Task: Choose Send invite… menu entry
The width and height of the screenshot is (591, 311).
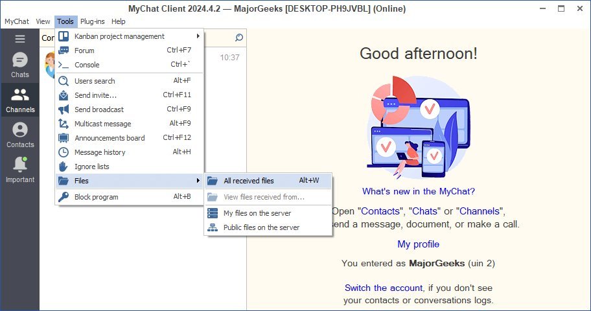Action: 130,95
